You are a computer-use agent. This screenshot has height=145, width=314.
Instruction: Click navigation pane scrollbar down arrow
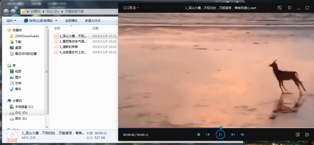47,127
